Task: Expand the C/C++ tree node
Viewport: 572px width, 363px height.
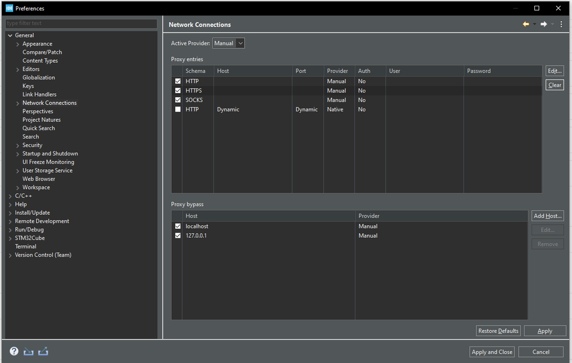Action: tap(10, 196)
